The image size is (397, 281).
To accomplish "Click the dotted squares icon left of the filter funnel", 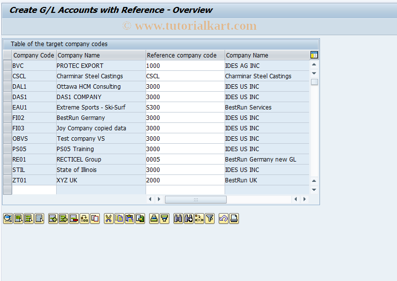I will [199, 219].
